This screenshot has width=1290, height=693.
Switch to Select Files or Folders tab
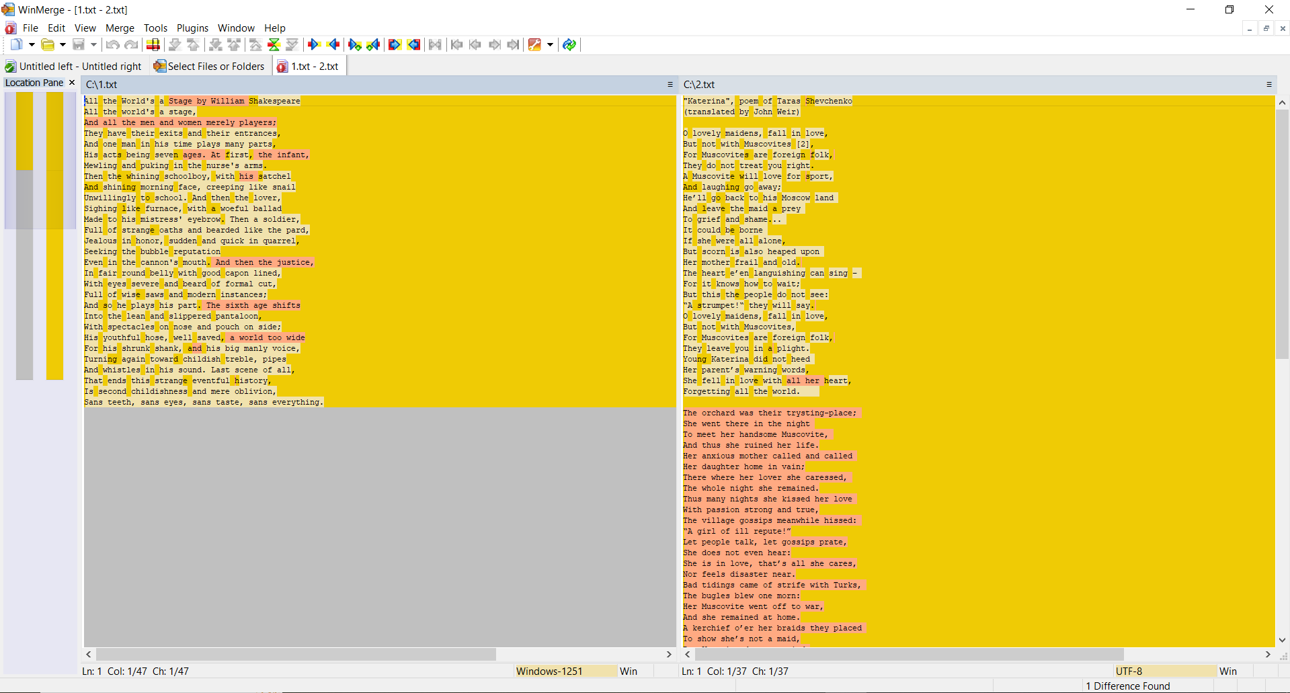(209, 67)
